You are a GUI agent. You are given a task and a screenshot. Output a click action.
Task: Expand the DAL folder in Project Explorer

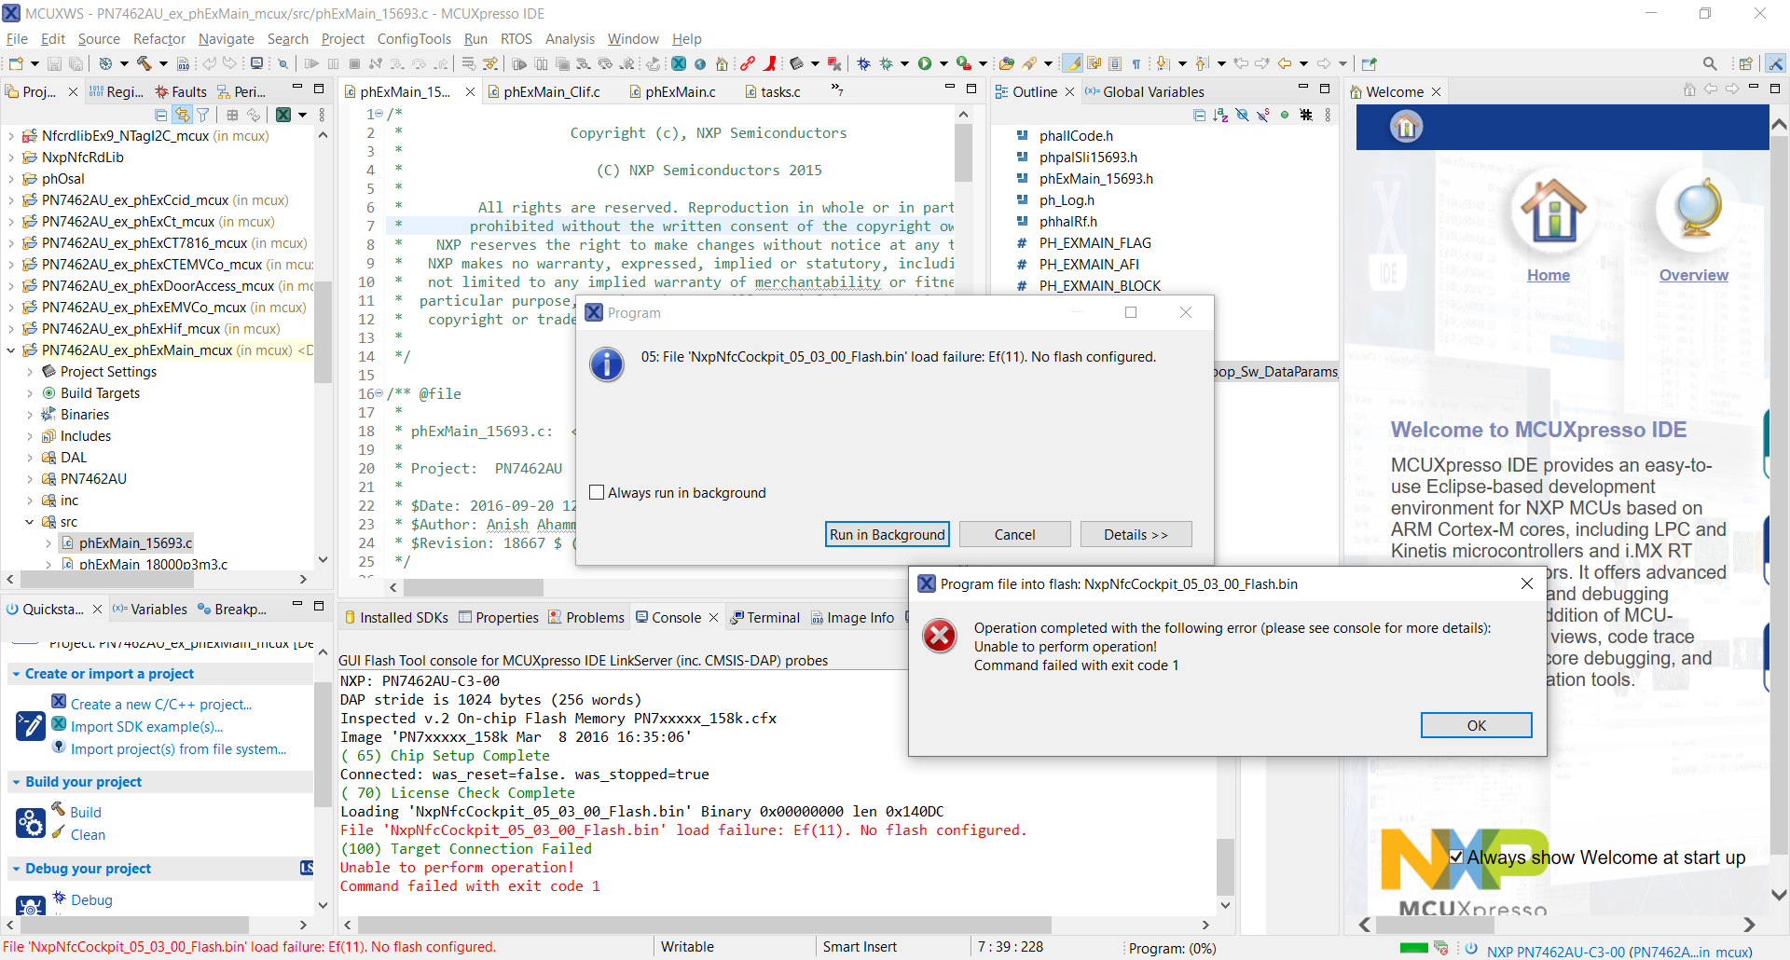30,457
